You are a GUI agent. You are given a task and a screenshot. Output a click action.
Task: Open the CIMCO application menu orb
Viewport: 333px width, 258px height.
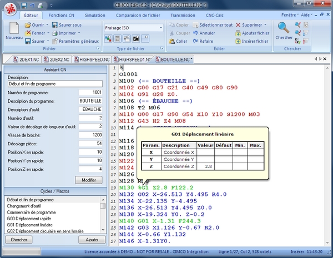[x=10, y=9]
